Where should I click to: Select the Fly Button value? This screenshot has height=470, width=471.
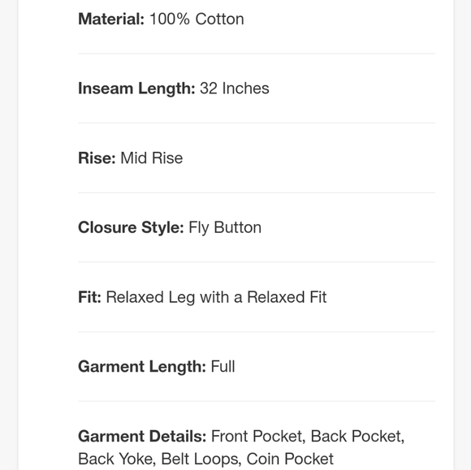225,227
